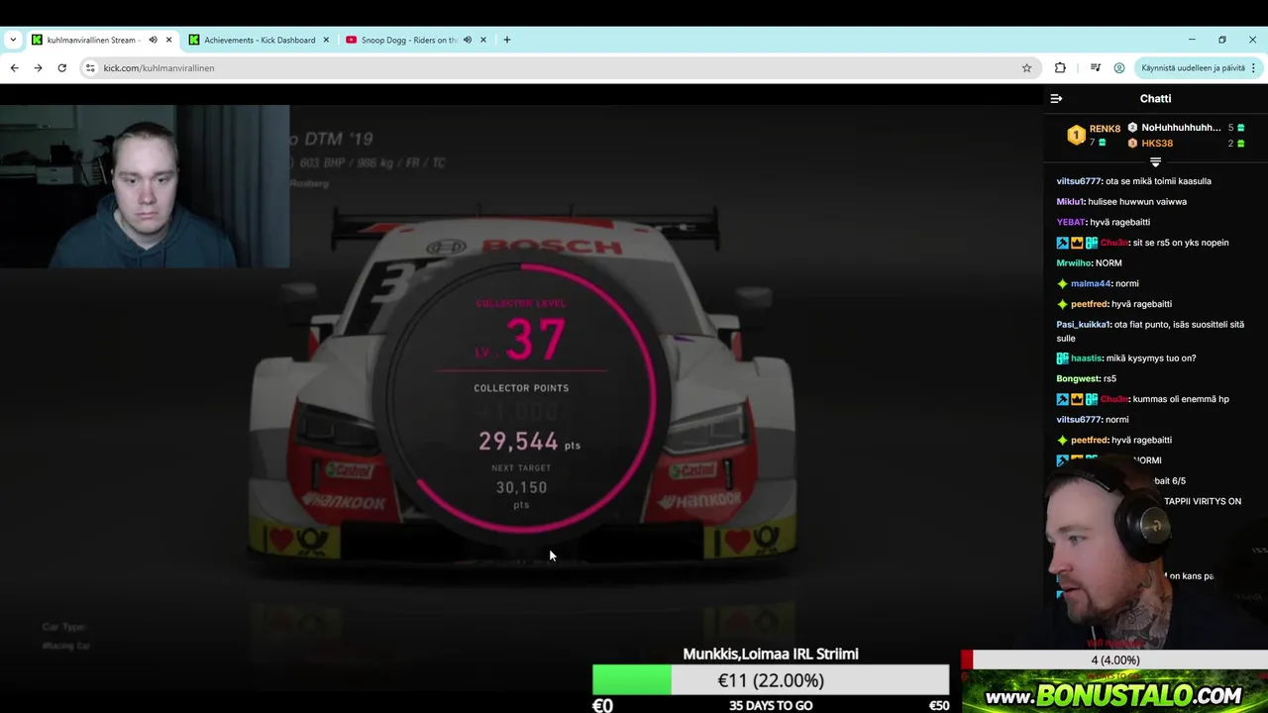Switch to the Snoop Dogg YouTube tab
1268x713 pixels.
coord(408,40)
